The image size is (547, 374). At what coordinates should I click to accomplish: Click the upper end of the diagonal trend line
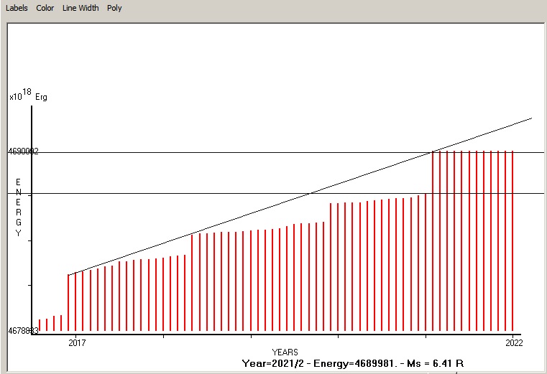coord(529,118)
